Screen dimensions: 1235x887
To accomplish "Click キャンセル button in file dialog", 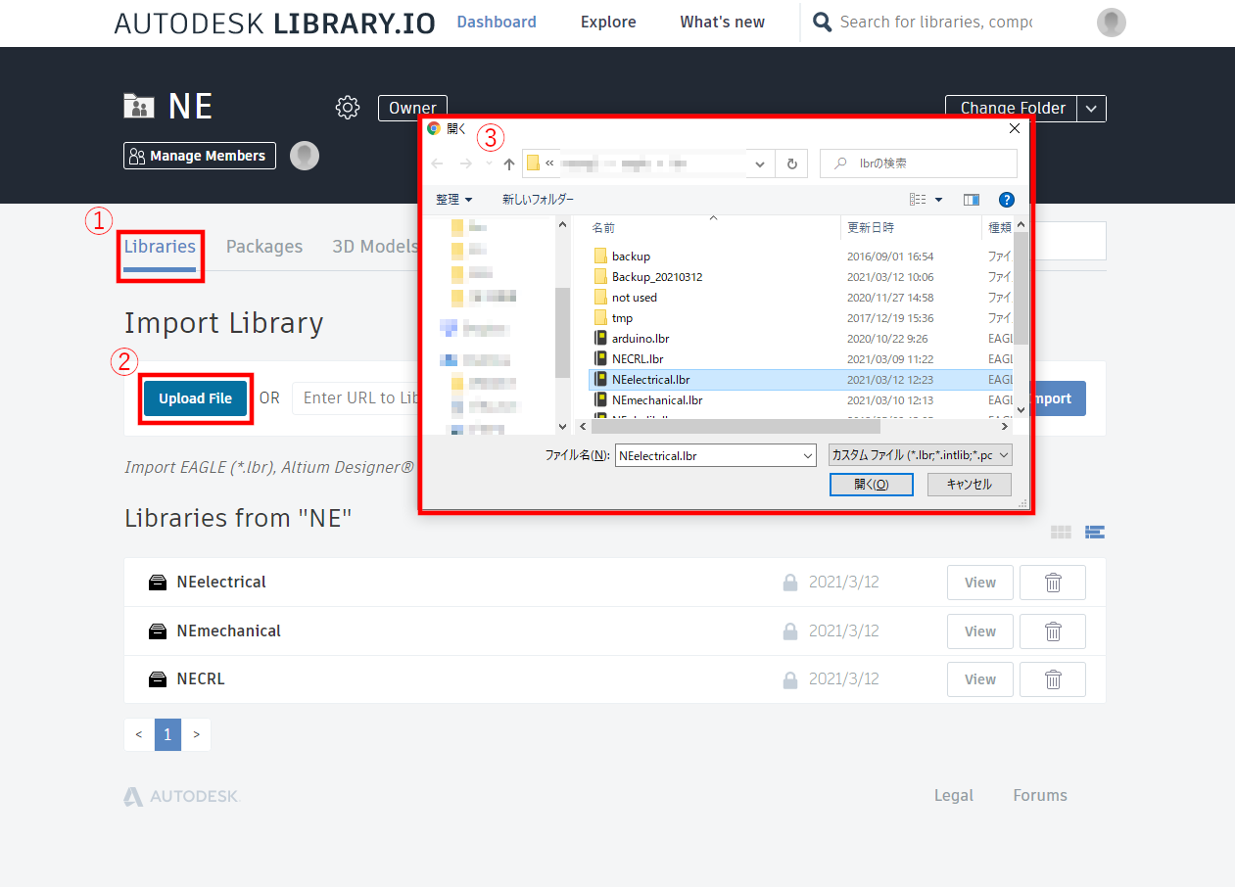I will click(969, 485).
